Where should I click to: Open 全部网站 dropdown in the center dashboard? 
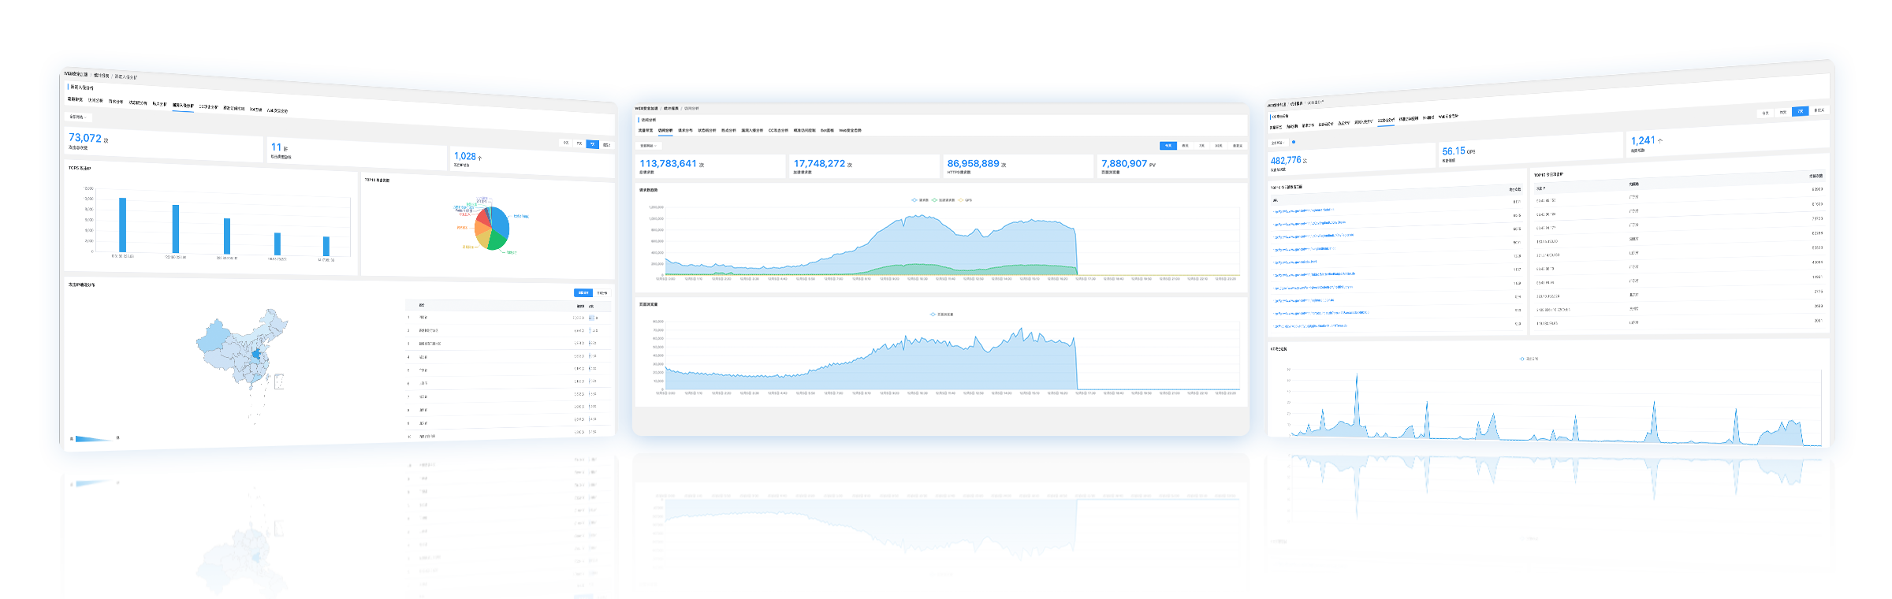point(648,146)
